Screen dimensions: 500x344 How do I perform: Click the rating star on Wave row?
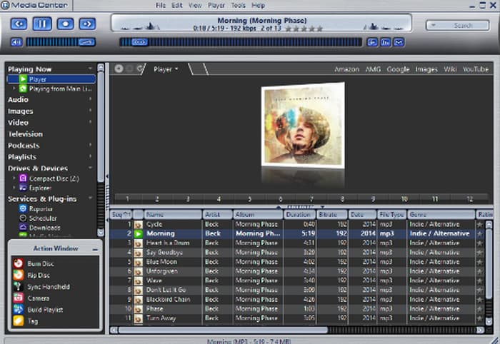point(479,281)
